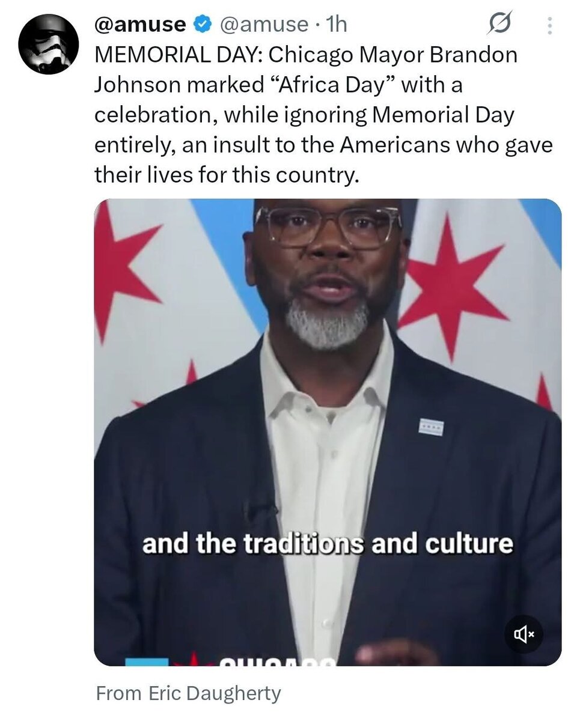Click the 1h timestamp
The width and height of the screenshot is (580, 721).
(x=336, y=25)
